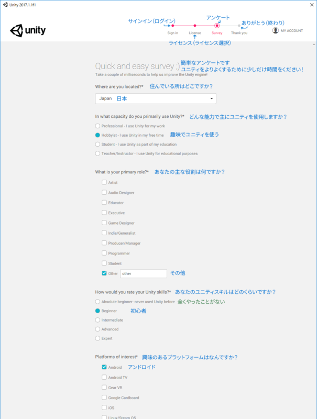The height and width of the screenshot is (419, 317).
Task: Click 'What is your primary role?*' label
Action: pos(122,172)
